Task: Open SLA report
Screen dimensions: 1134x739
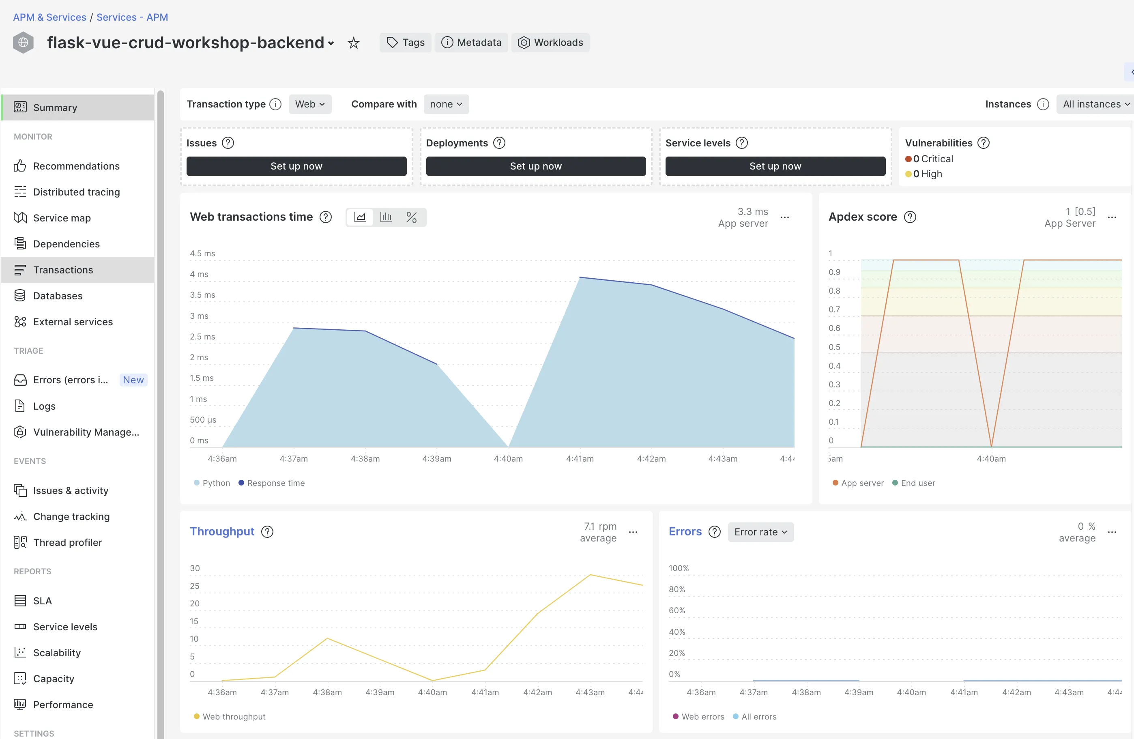Action: coord(77,600)
